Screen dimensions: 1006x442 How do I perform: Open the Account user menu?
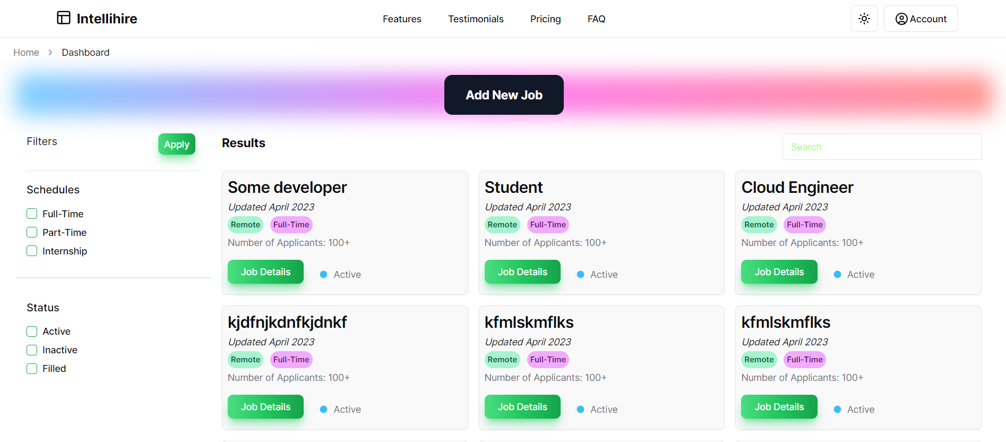(920, 19)
